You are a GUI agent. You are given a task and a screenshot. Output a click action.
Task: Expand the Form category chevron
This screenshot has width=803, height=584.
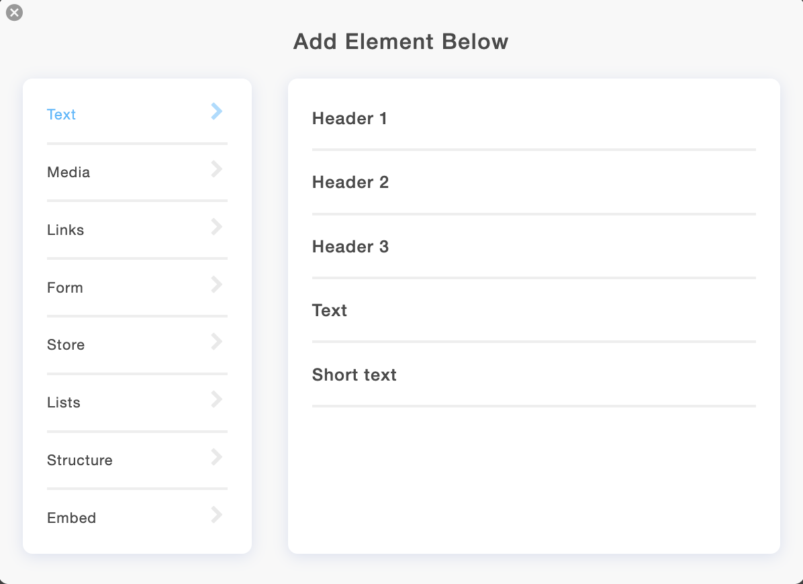point(216,285)
